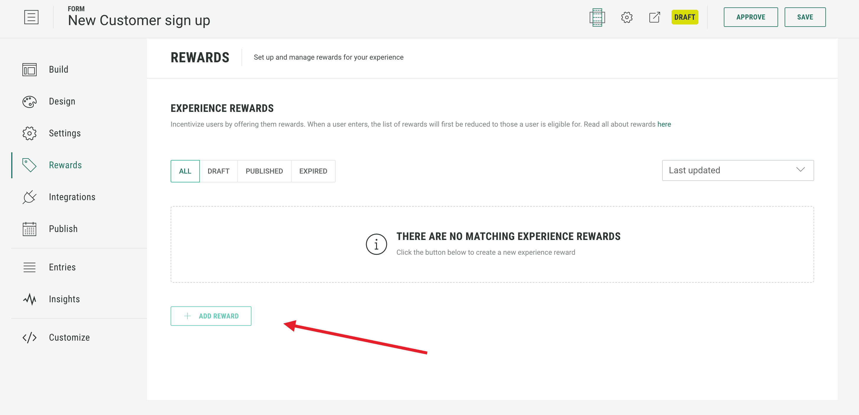Viewport: 859px width, 415px height.
Task: Open the top bar gear settings icon
Action: coord(627,17)
